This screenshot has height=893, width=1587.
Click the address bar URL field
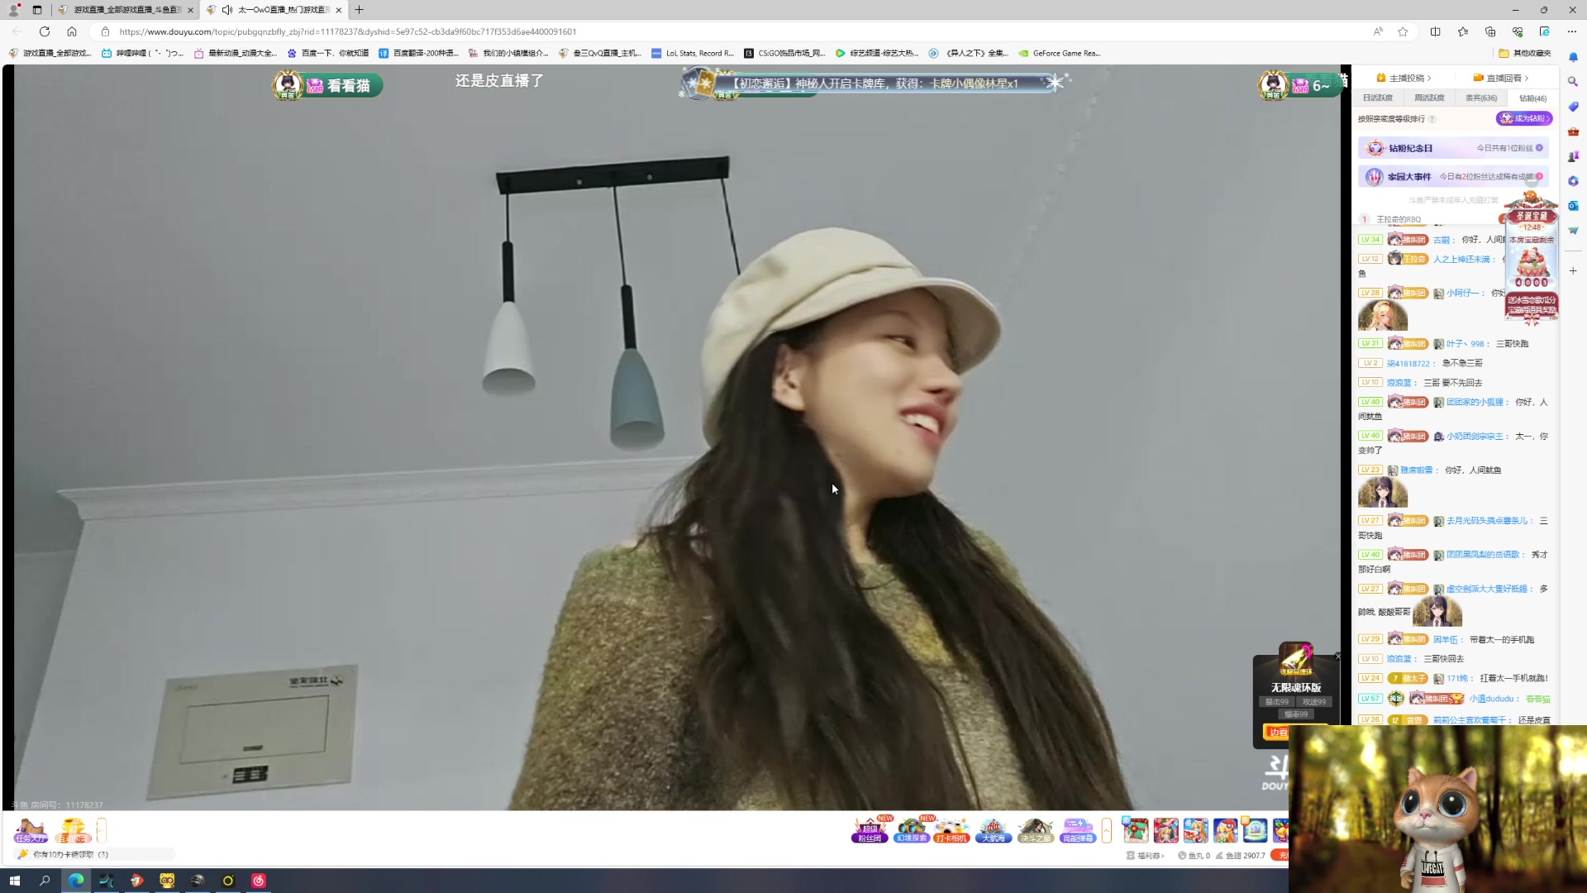coord(347,31)
